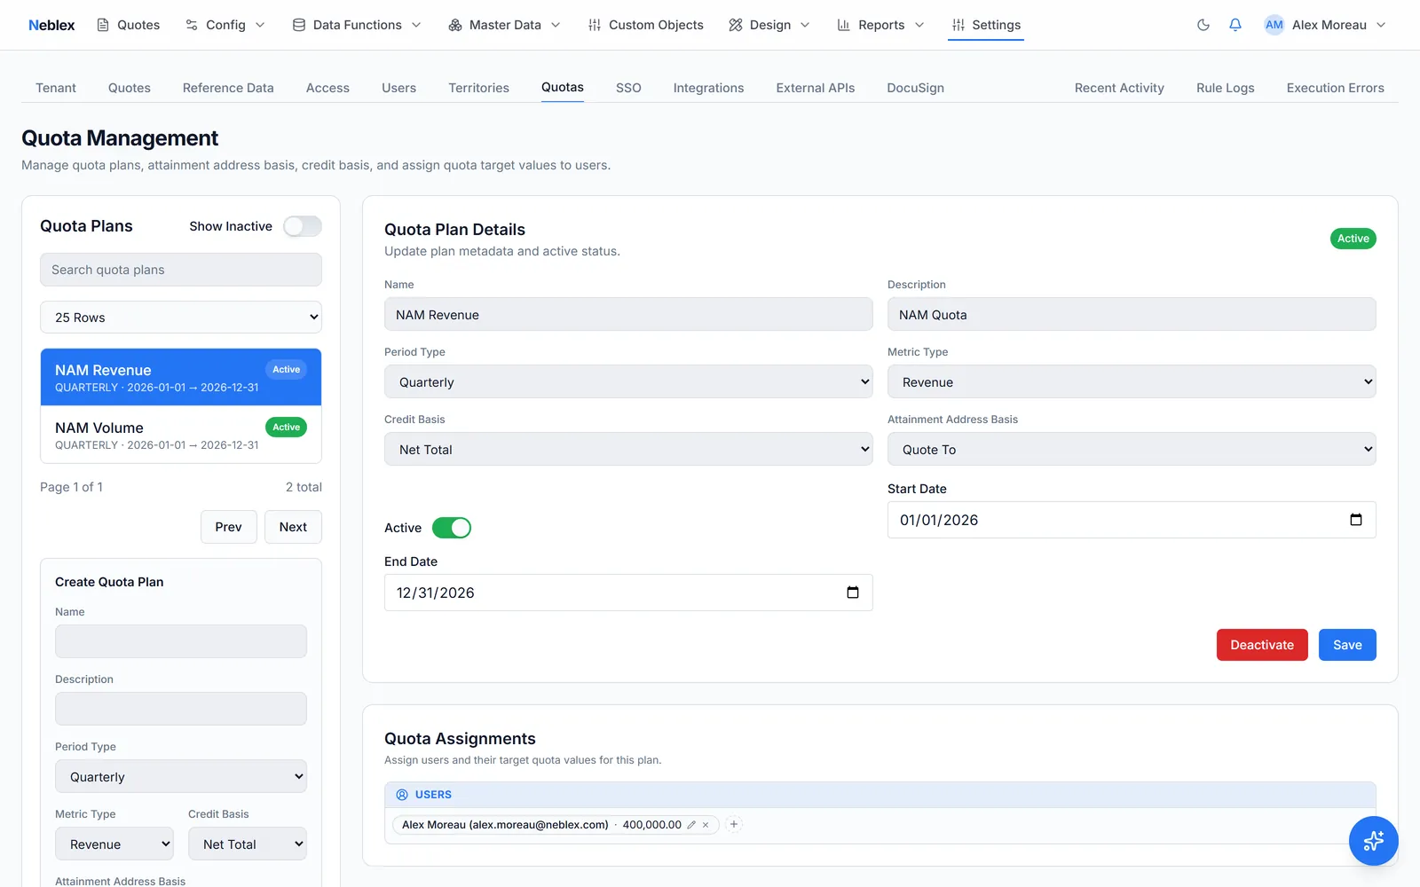1420x887 pixels.
Task: Select the NAM Volume quota plan
Action: (x=181, y=435)
